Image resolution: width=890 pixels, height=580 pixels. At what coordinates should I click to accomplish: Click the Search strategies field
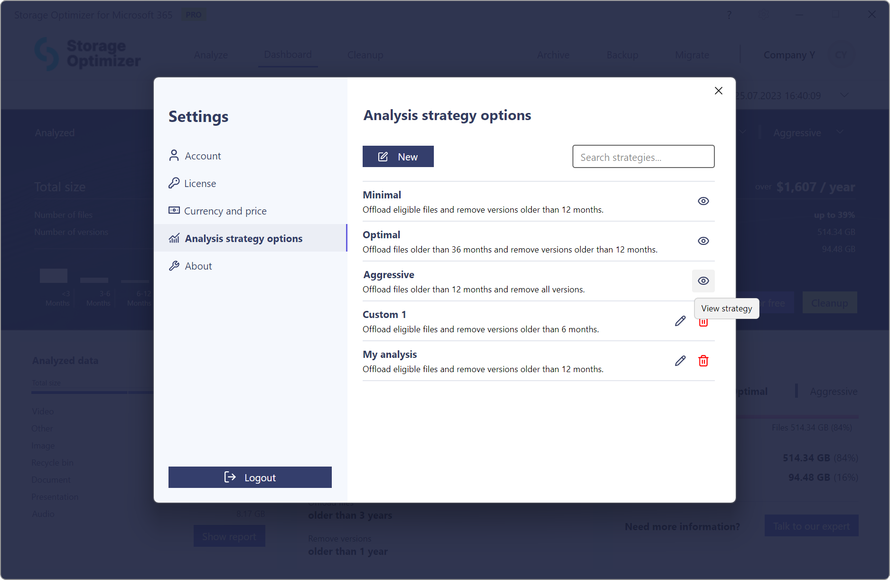point(643,157)
